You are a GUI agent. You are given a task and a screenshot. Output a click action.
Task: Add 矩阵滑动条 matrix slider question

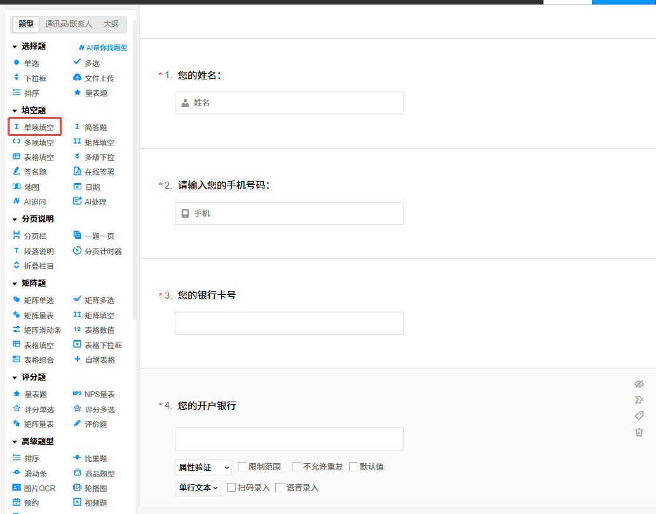click(38, 330)
